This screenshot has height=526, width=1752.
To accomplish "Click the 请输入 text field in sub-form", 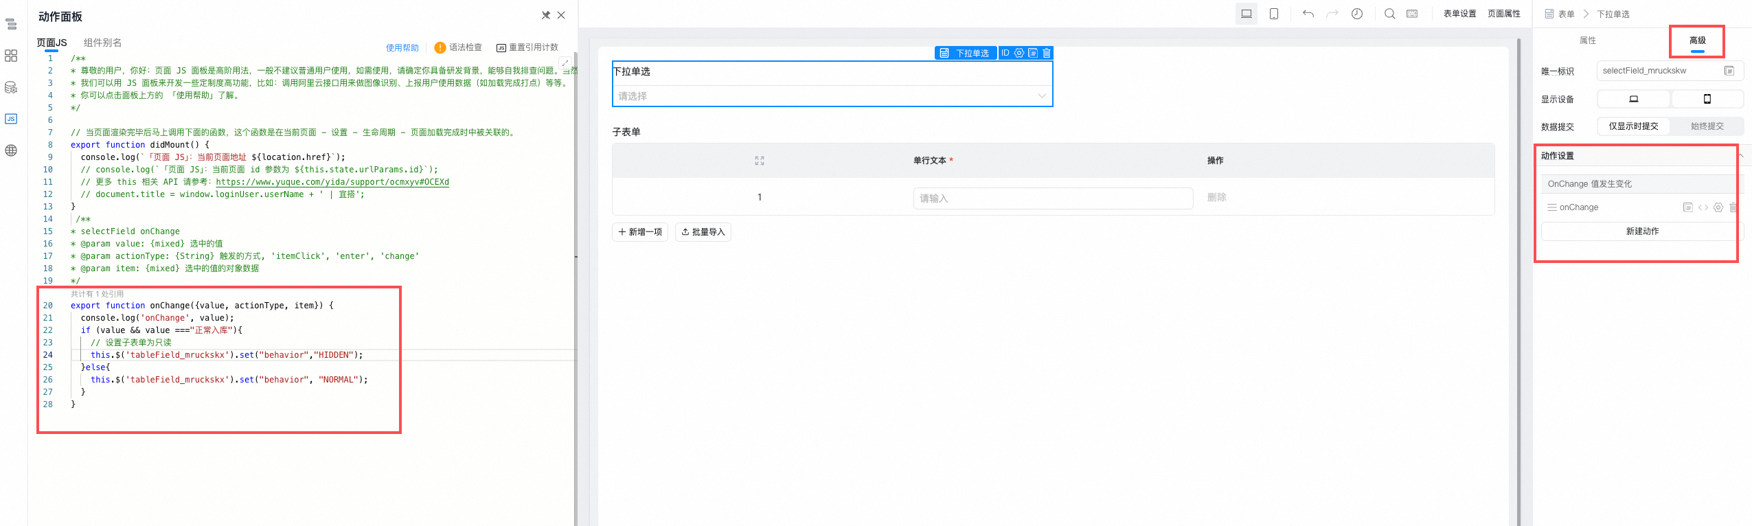I will (x=1053, y=198).
